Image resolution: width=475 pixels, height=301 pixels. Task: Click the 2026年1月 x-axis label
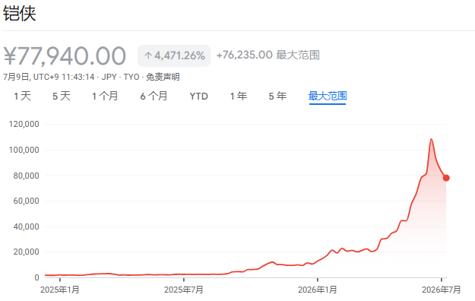tap(318, 290)
